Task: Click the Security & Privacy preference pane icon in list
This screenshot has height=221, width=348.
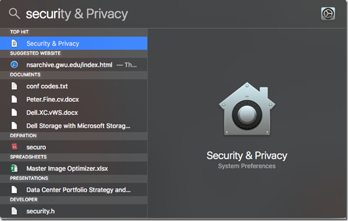Action: pos(14,43)
